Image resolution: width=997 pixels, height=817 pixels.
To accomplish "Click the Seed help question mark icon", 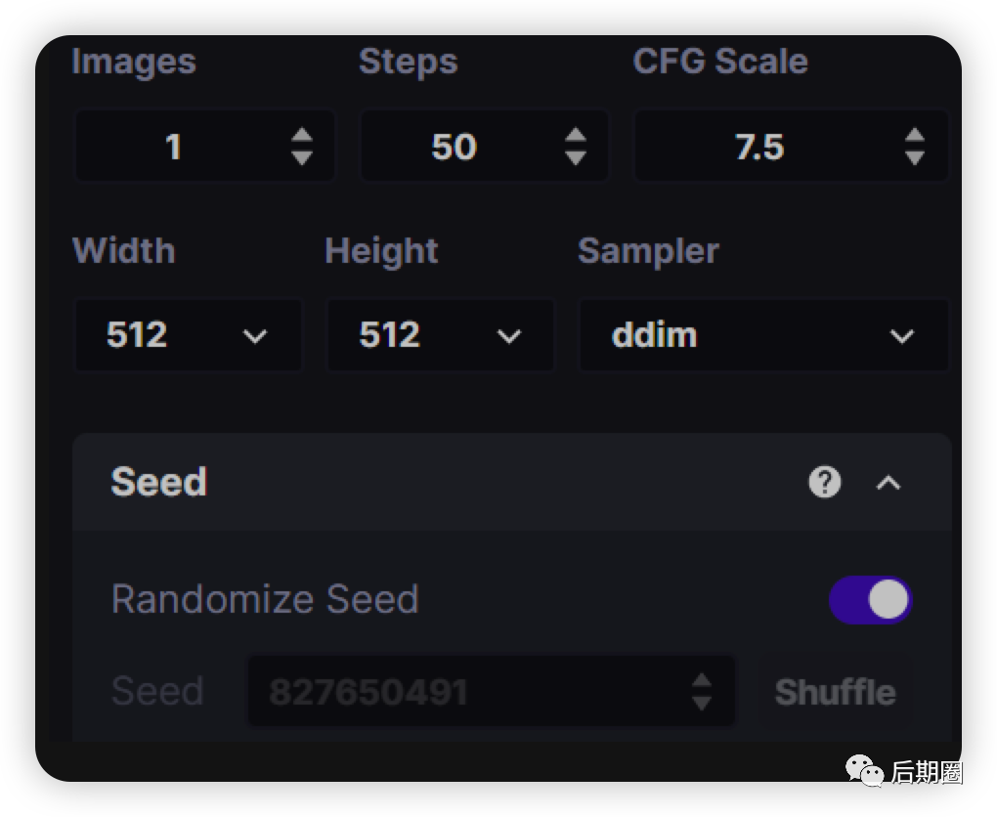I will 824,482.
